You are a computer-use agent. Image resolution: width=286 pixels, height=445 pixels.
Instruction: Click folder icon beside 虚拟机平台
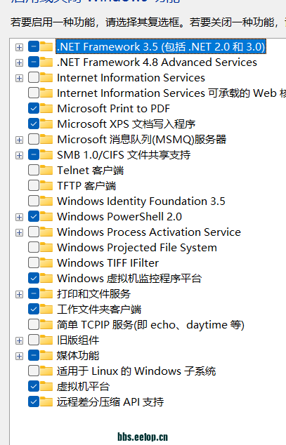point(46,386)
